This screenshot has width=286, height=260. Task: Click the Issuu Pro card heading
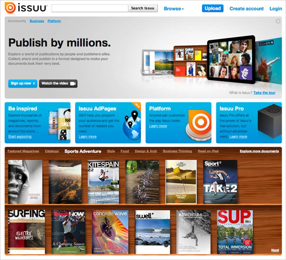click(x=232, y=109)
